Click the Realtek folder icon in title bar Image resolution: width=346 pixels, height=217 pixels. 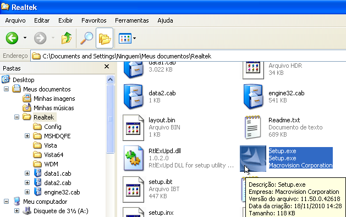coord(5,7)
